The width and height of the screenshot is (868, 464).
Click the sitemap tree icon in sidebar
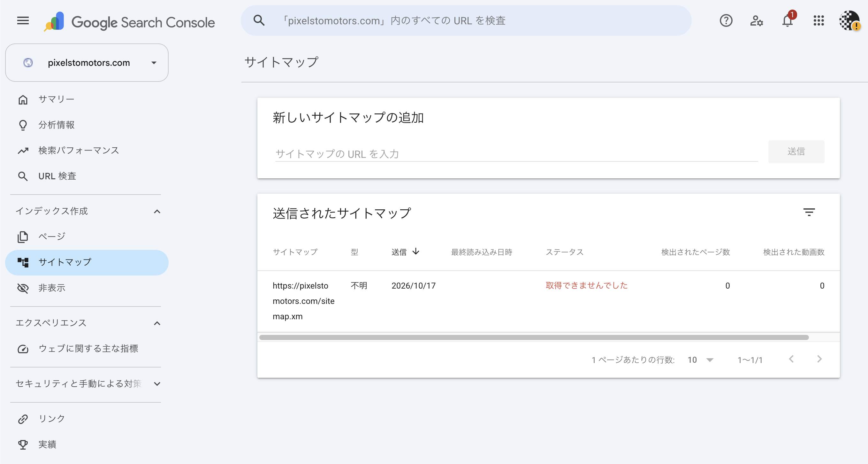[x=23, y=262]
